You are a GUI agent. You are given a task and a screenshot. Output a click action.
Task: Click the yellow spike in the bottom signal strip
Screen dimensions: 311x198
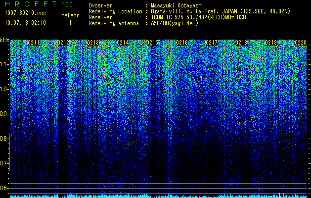(x=280, y=196)
